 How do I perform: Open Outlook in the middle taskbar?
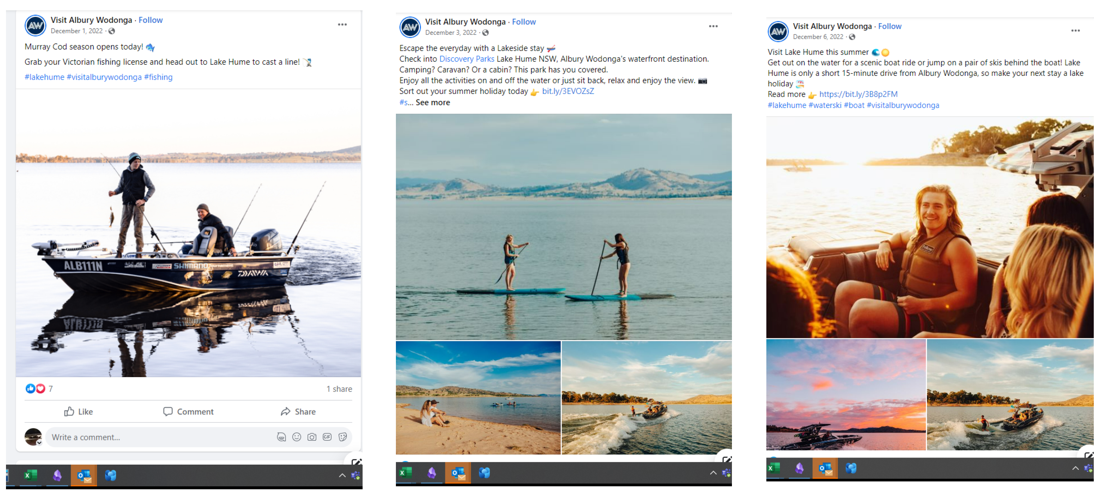pyautogui.click(x=458, y=472)
